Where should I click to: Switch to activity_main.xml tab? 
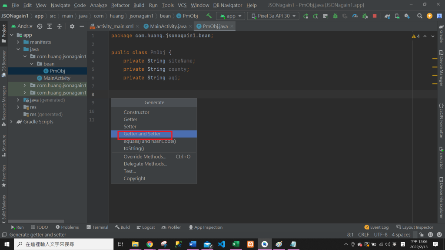(x=115, y=26)
